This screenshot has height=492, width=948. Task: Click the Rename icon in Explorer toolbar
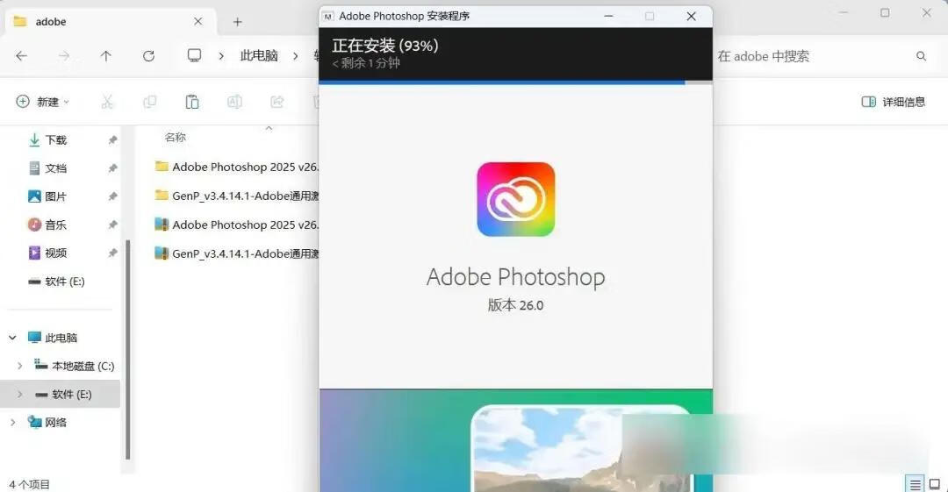pos(234,102)
